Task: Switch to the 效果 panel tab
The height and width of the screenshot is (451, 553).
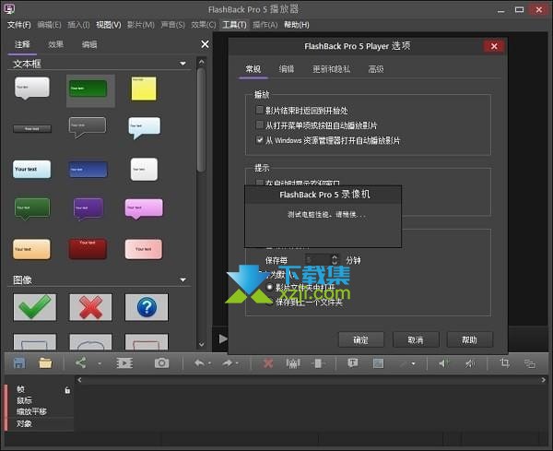Action: tap(55, 44)
